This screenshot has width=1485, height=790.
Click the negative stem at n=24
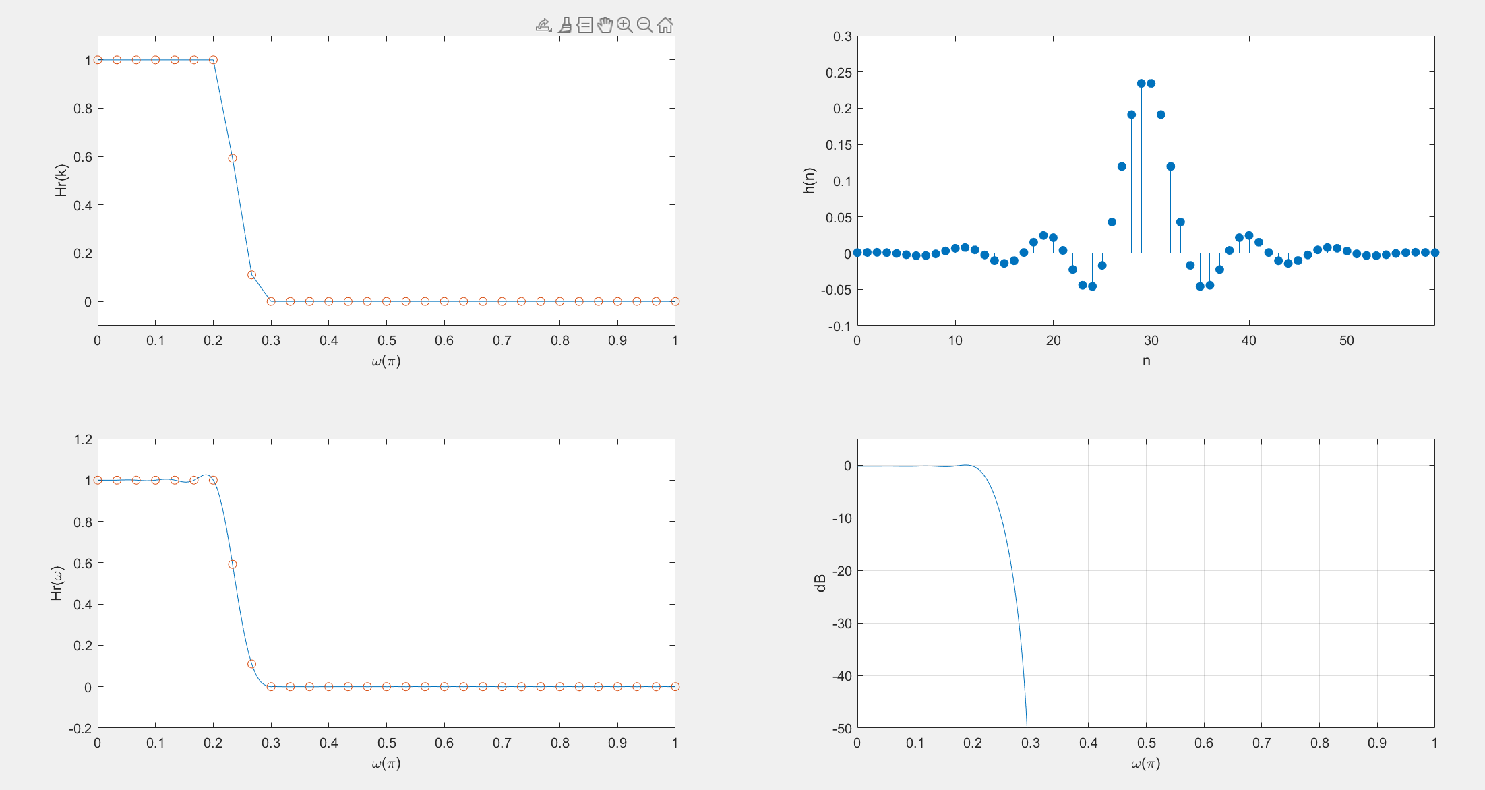click(x=1092, y=286)
